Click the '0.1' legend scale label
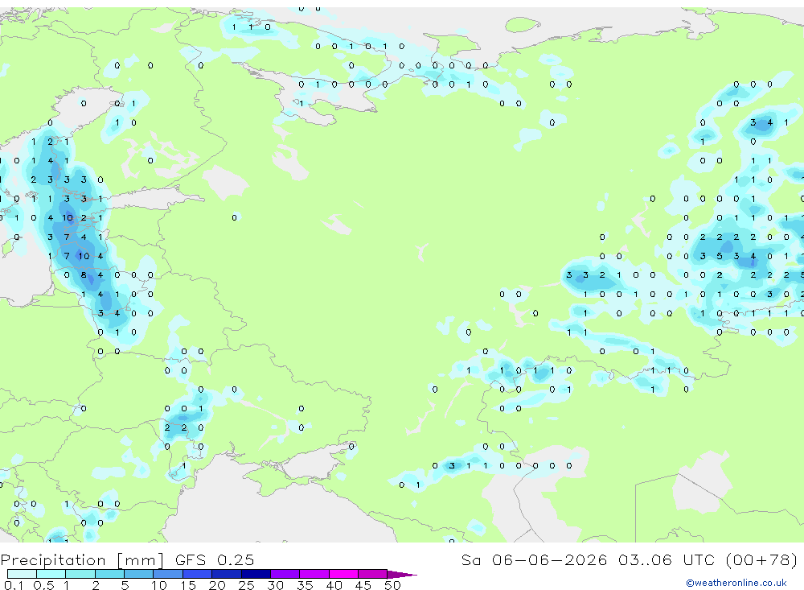This screenshot has width=804, height=590. [14, 585]
